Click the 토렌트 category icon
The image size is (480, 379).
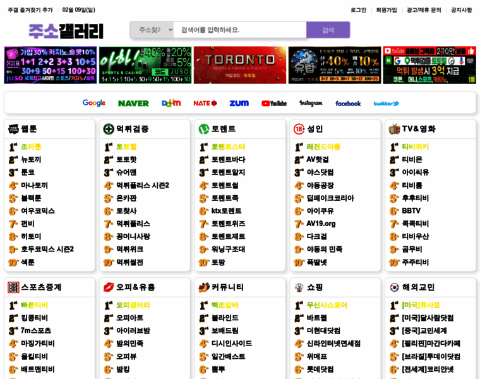point(203,129)
